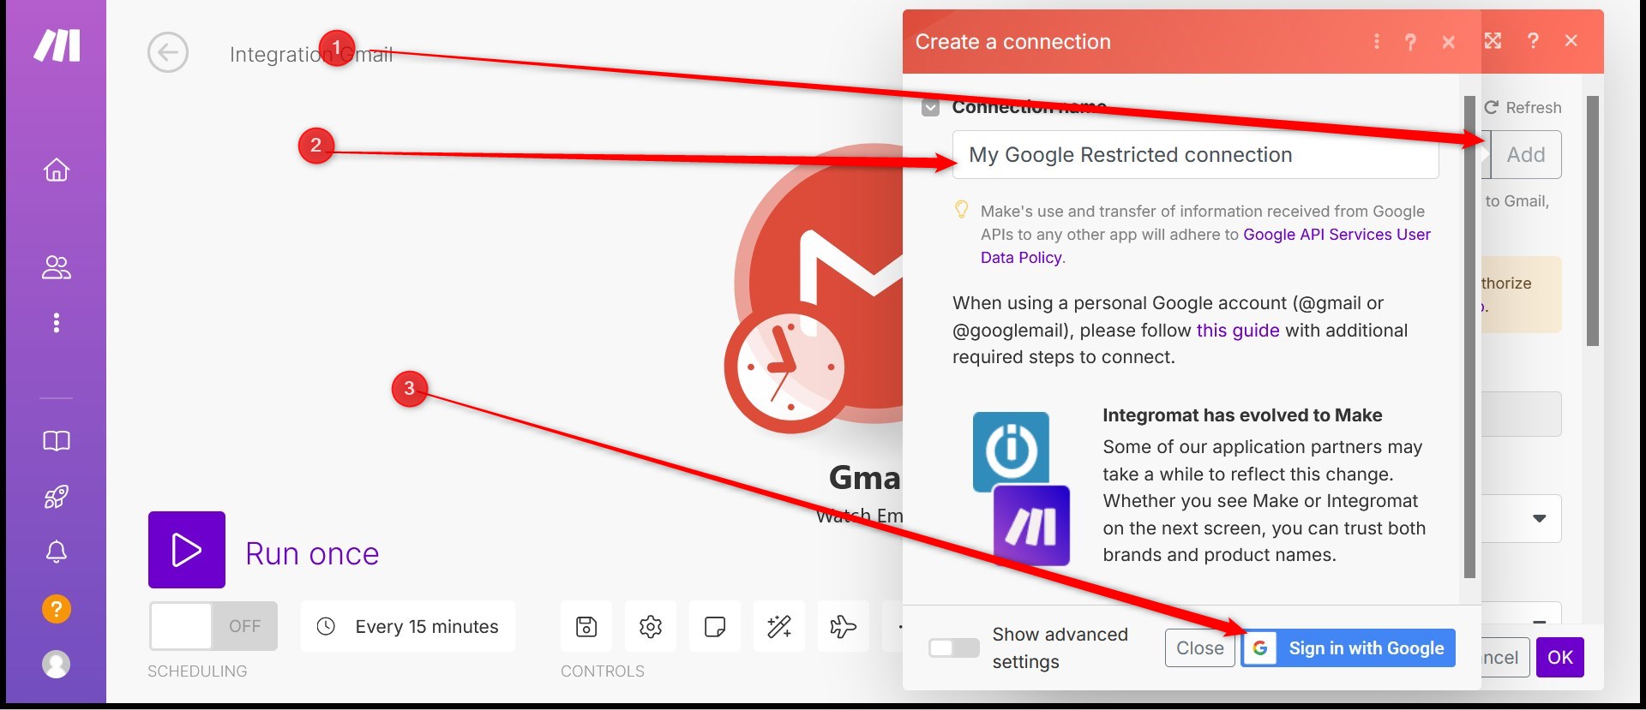The height and width of the screenshot is (710, 1646).
Task: Open the Create a connection options menu
Action: tap(1377, 42)
